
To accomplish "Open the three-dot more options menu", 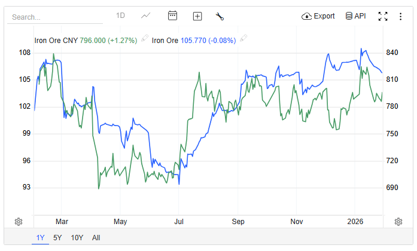I will point(401,16).
